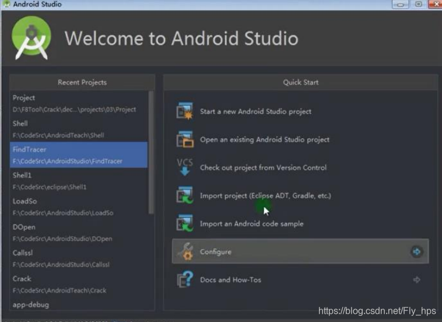Click the new Android Studio project icon
Screen dimensions: 442x322
pos(185,111)
